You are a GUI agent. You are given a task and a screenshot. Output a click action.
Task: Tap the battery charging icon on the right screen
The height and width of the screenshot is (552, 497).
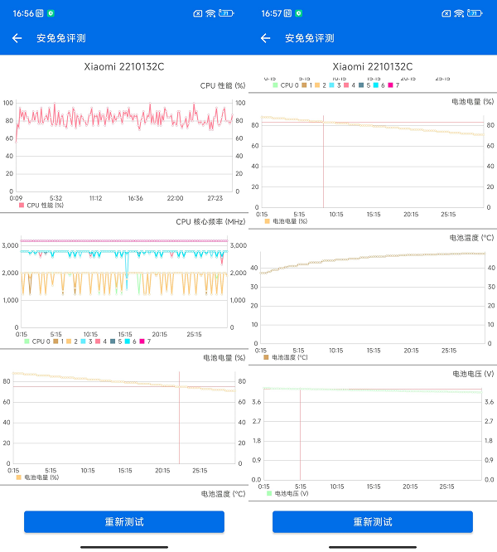click(475, 13)
